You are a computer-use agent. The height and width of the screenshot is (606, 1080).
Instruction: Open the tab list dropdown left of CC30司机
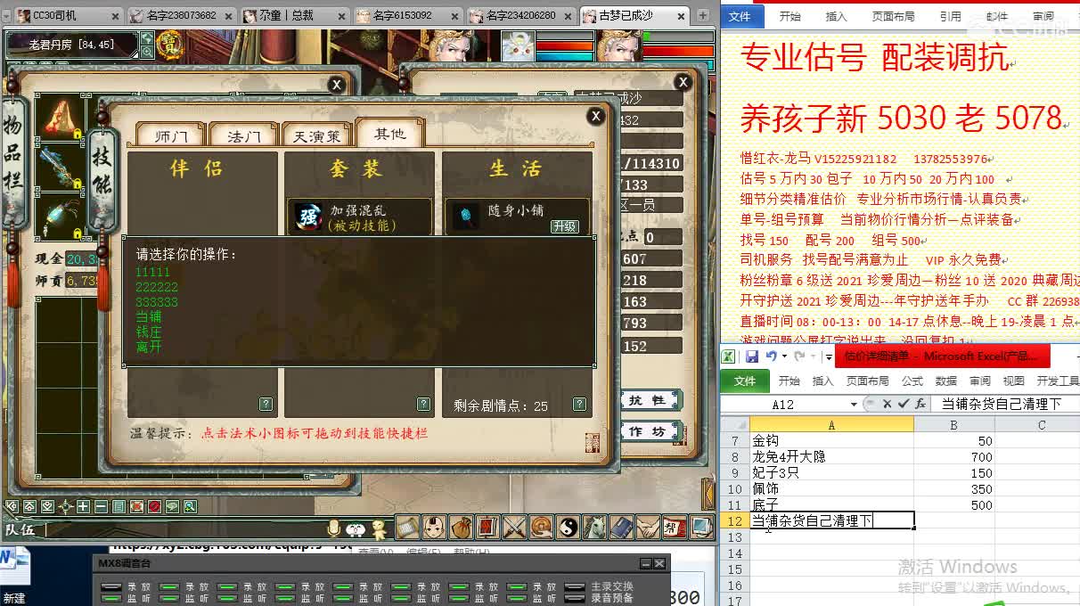click(6, 15)
